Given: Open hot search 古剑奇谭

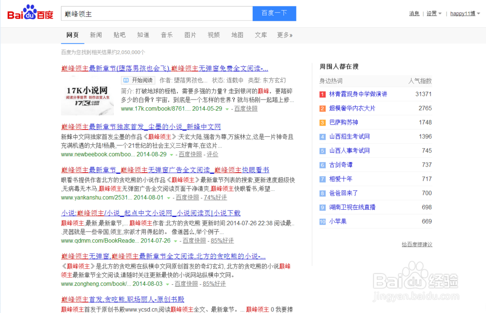Looking at the screenshot, I should (341, 165).
